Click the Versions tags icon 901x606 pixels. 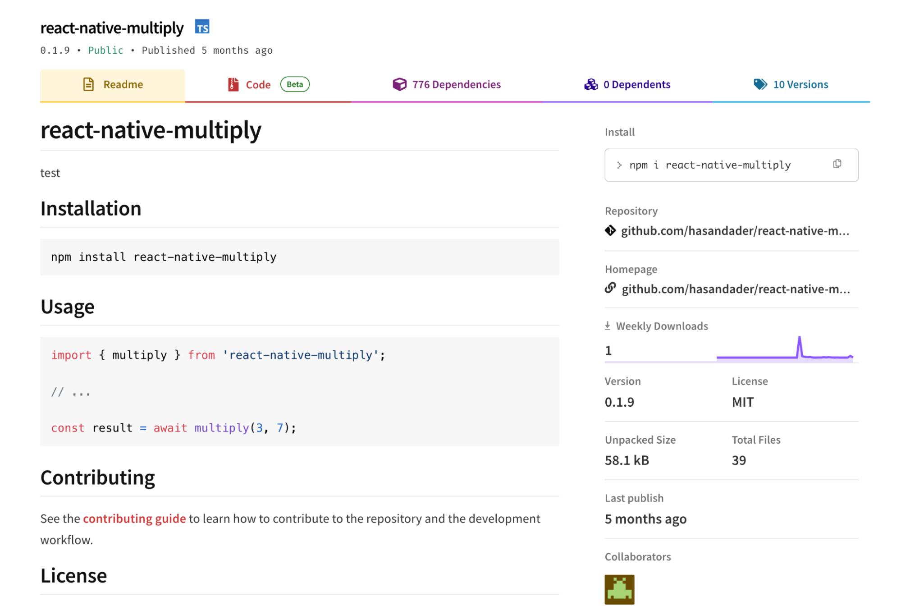[760, 84]
